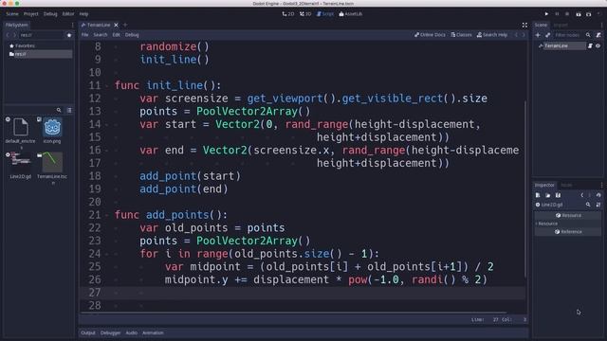Play the edited scene

[x=579, y=14]
